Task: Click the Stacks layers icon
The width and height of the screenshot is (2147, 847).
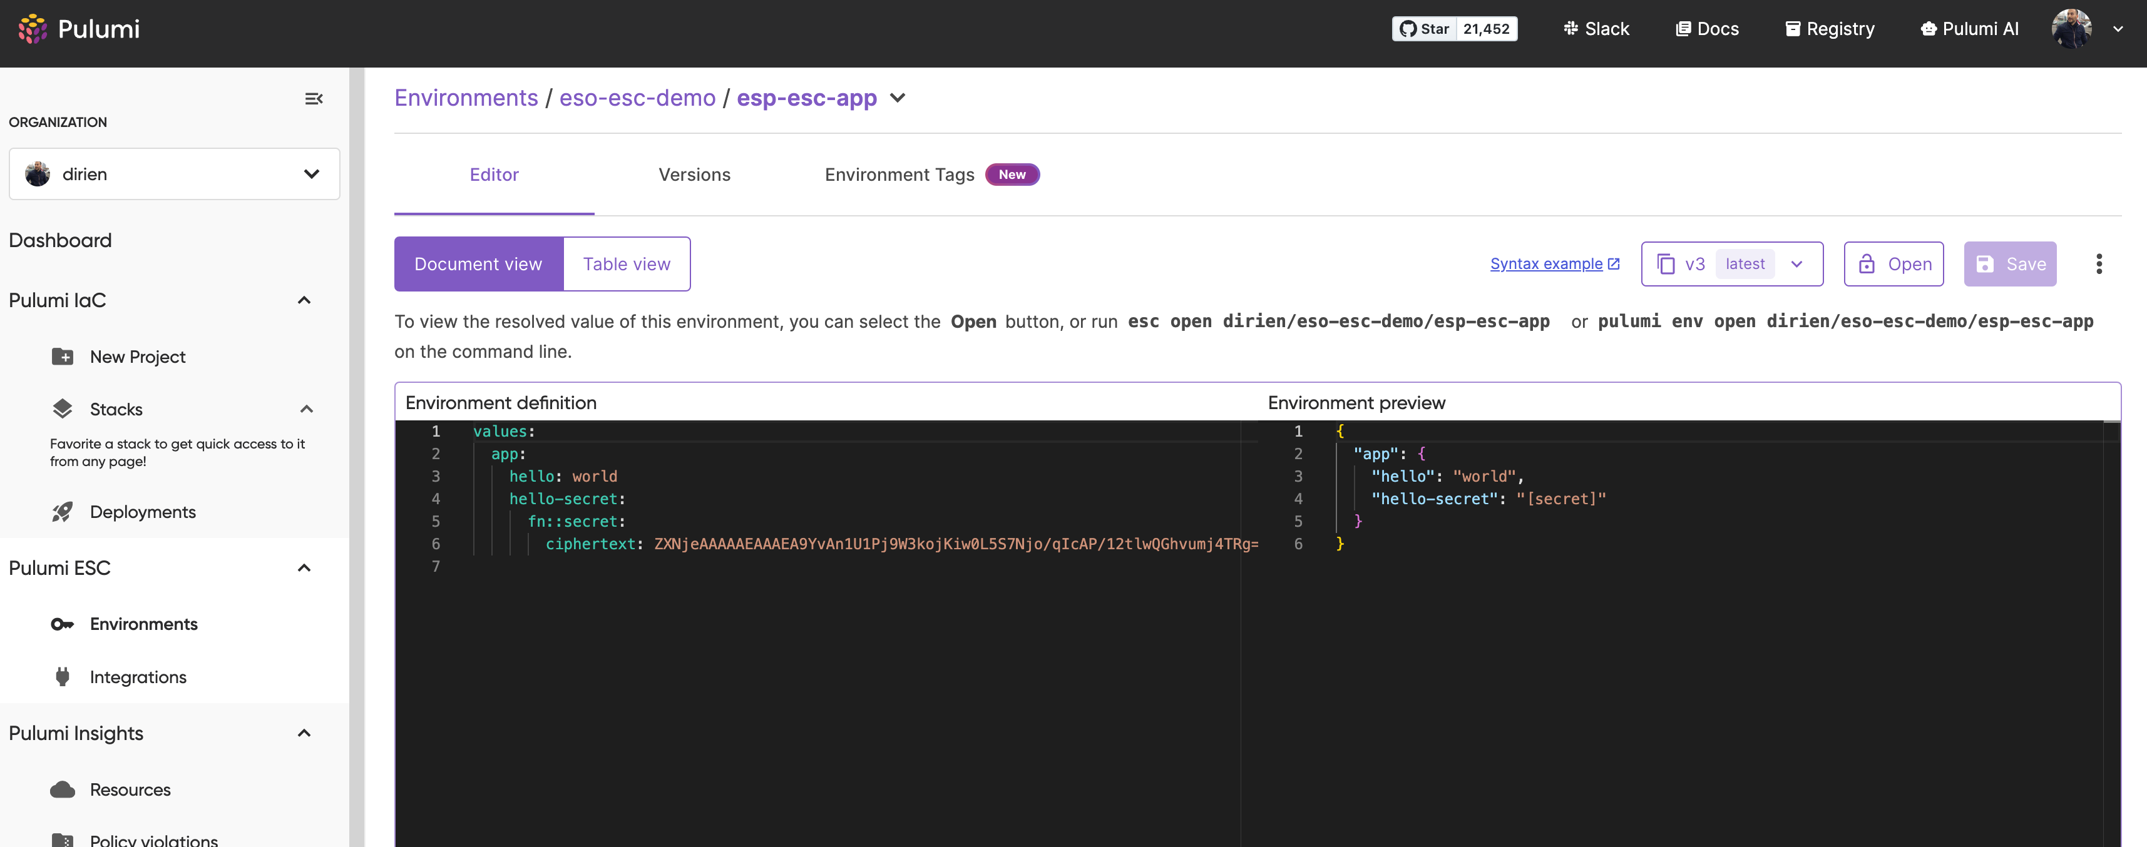Action: click(x=63, y=409)
